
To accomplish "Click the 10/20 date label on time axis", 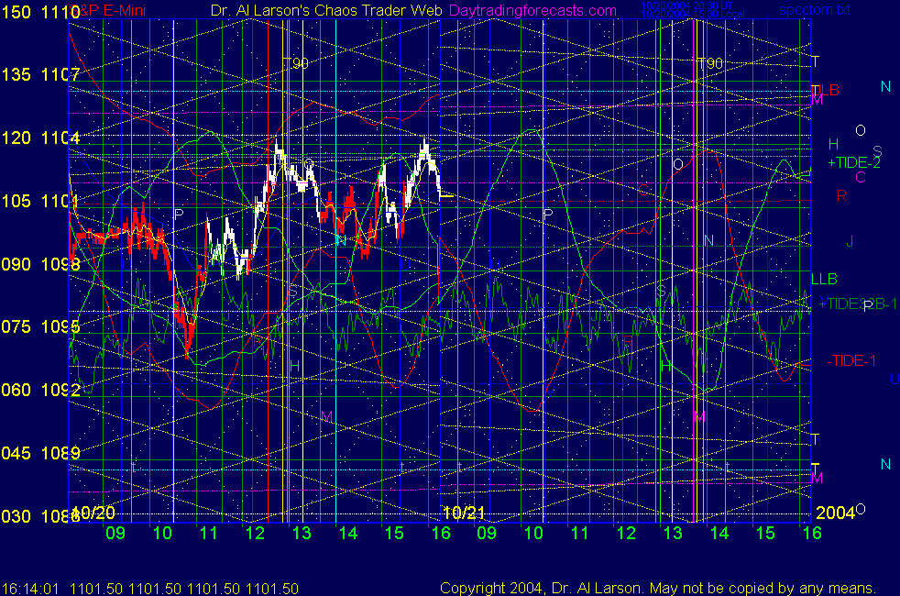I will 93,512.
